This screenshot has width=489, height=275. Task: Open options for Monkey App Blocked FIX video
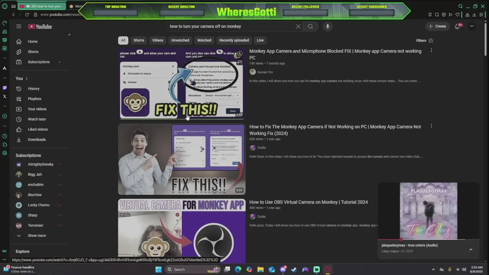431,50
